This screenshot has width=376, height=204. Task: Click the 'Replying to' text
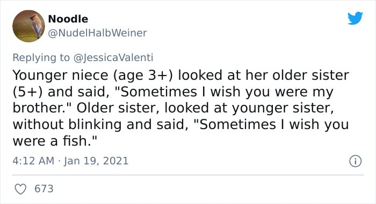click(41, 58)
